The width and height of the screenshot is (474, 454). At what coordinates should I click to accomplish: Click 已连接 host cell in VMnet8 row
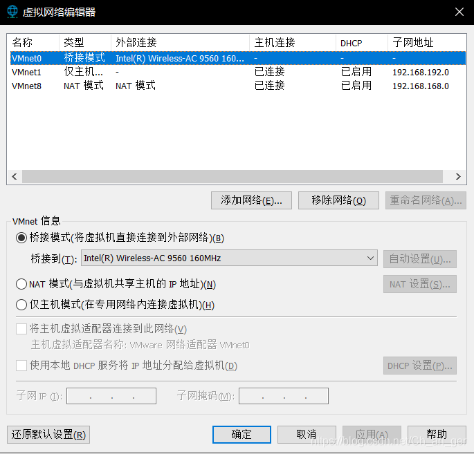point(270,86)
